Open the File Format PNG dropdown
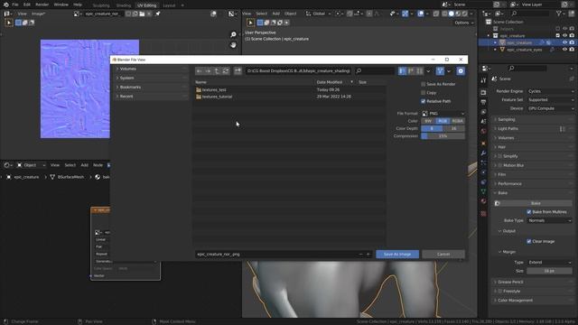The height and width of the screenshot is (325, 578). pos(443,114)
